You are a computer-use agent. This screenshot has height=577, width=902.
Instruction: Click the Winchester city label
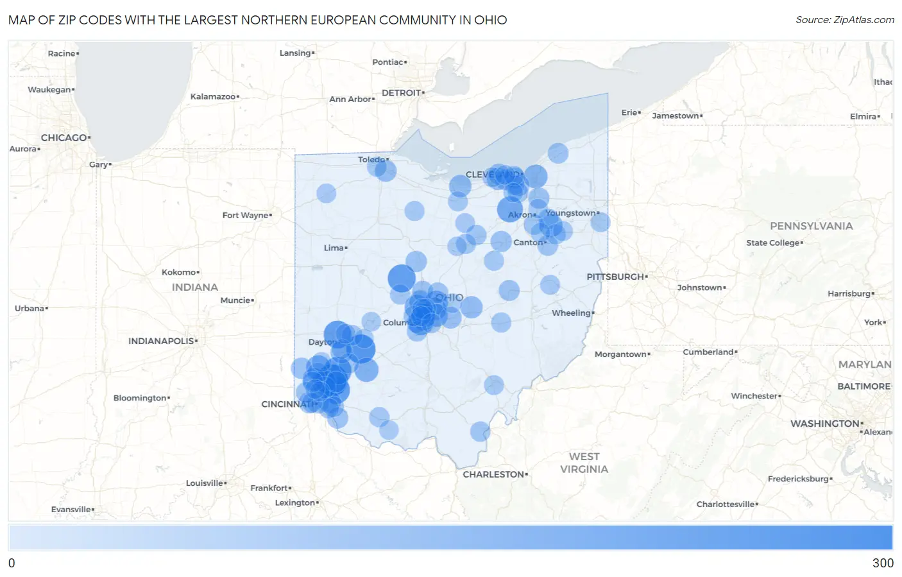click(754, 396)
